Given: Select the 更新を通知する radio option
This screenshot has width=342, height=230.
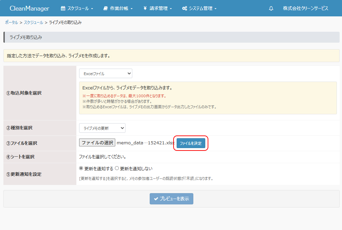Looking at the screenshot, I should point(81,168).
